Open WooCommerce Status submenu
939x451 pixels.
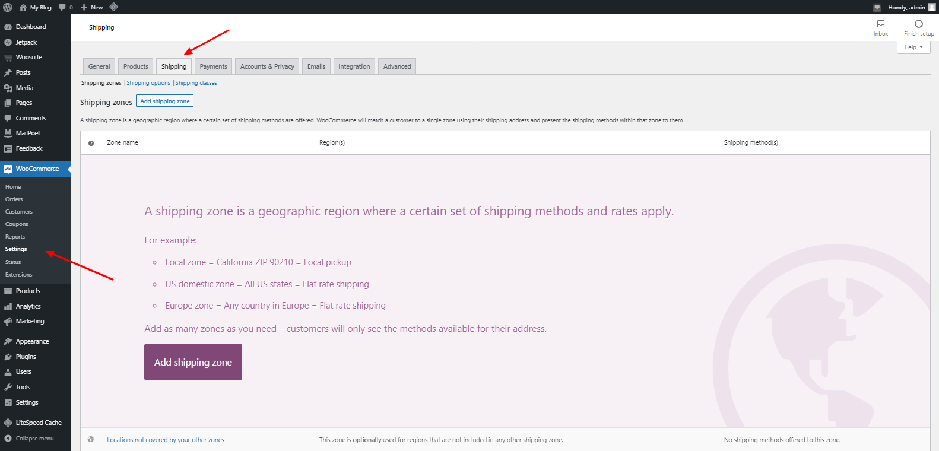(13, 262)
